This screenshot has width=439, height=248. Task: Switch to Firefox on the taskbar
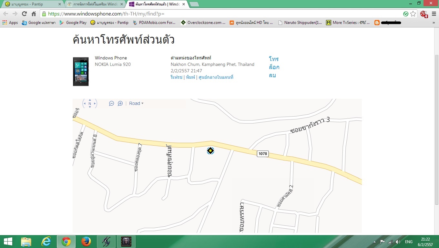click(x=86, y=242)
